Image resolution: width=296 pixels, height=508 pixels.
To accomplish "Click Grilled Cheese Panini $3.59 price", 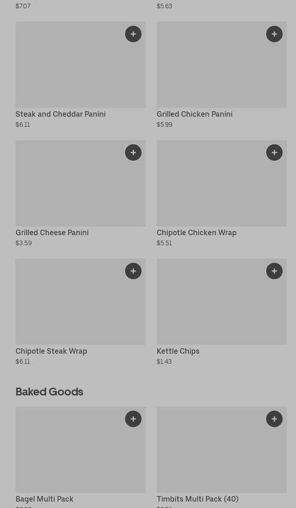I will tap(23, 243).
